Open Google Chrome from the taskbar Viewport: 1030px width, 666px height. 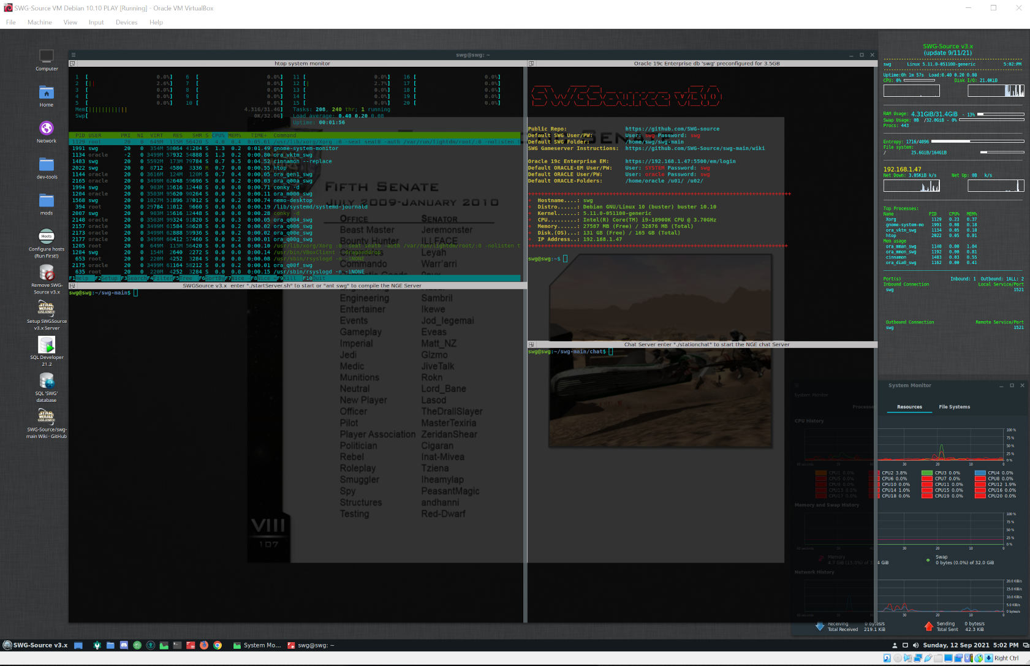click(218, 645)
